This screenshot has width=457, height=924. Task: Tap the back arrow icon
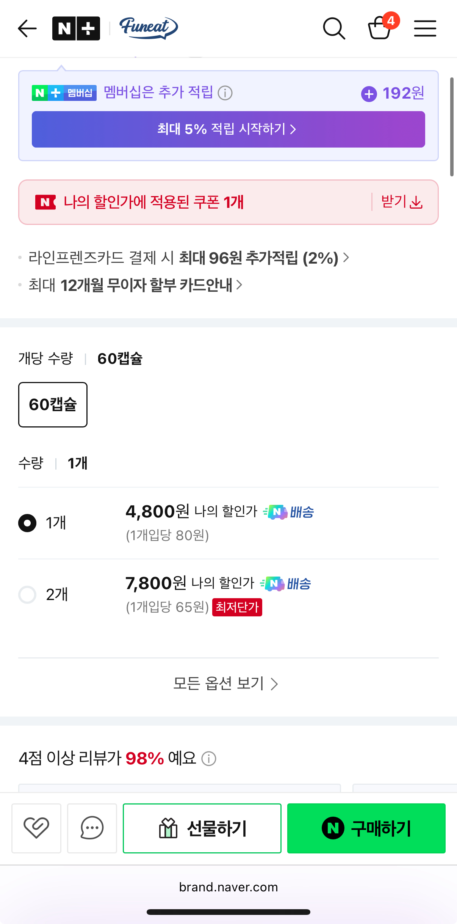[27, 28]
